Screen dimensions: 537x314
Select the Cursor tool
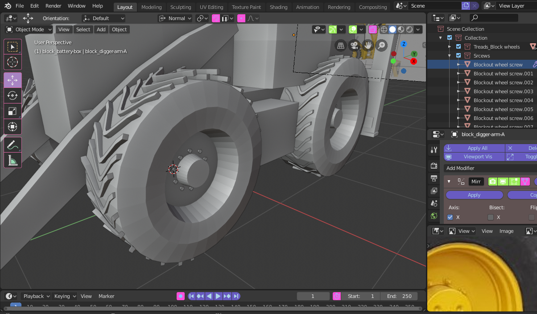pos(12,62)
